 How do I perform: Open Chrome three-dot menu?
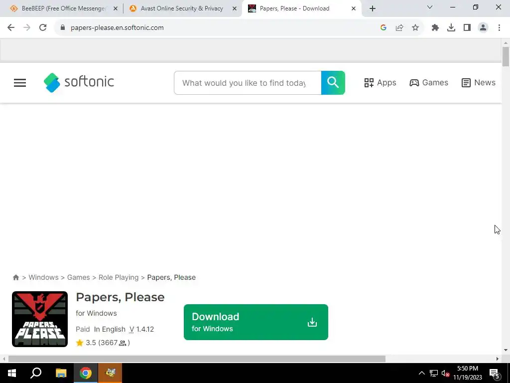[x=499, y=28]
